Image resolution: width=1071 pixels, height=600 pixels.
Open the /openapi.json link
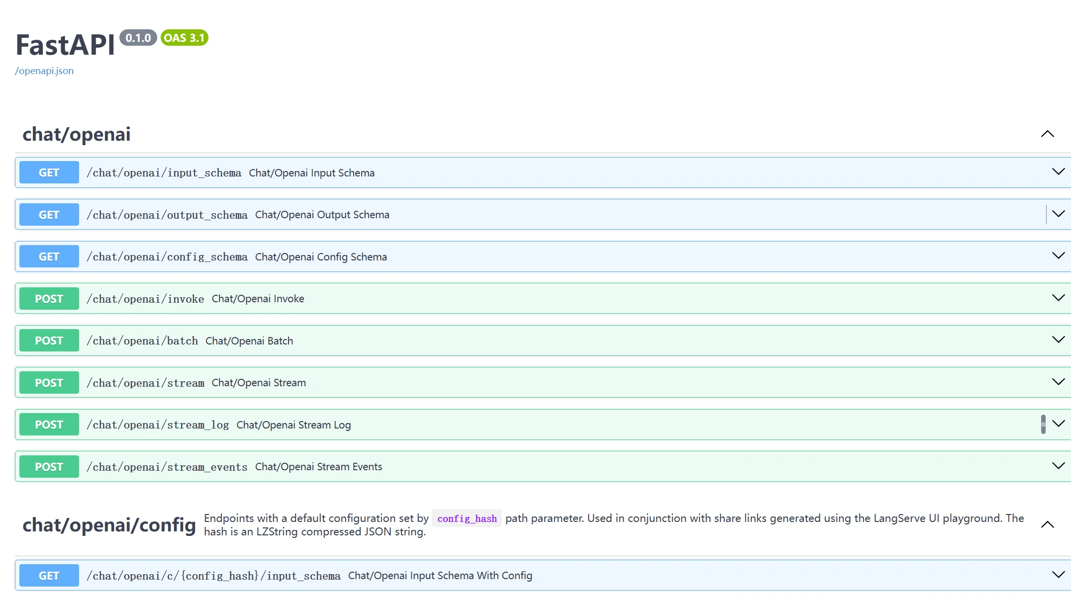pos(44,71)
